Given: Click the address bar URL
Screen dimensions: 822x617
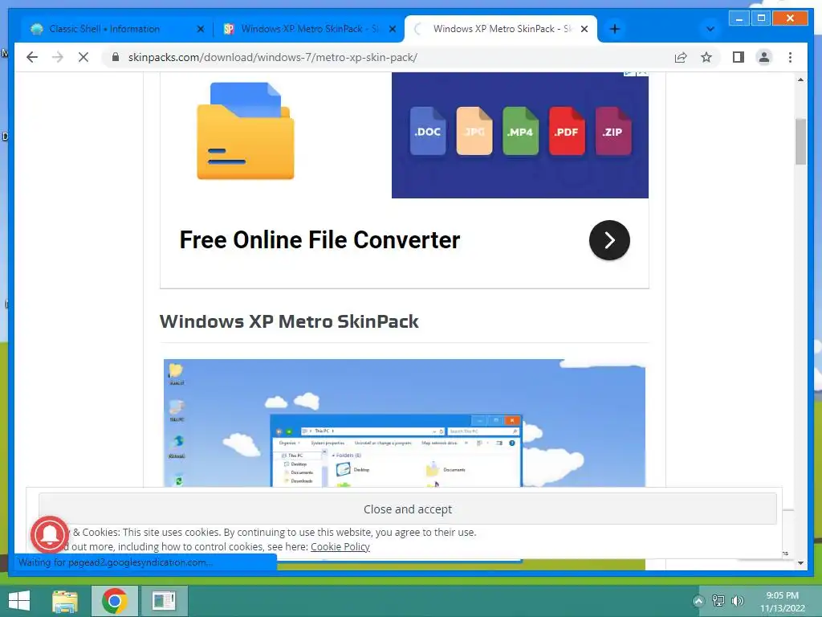Looking at the screenshot, I should 273,57.
